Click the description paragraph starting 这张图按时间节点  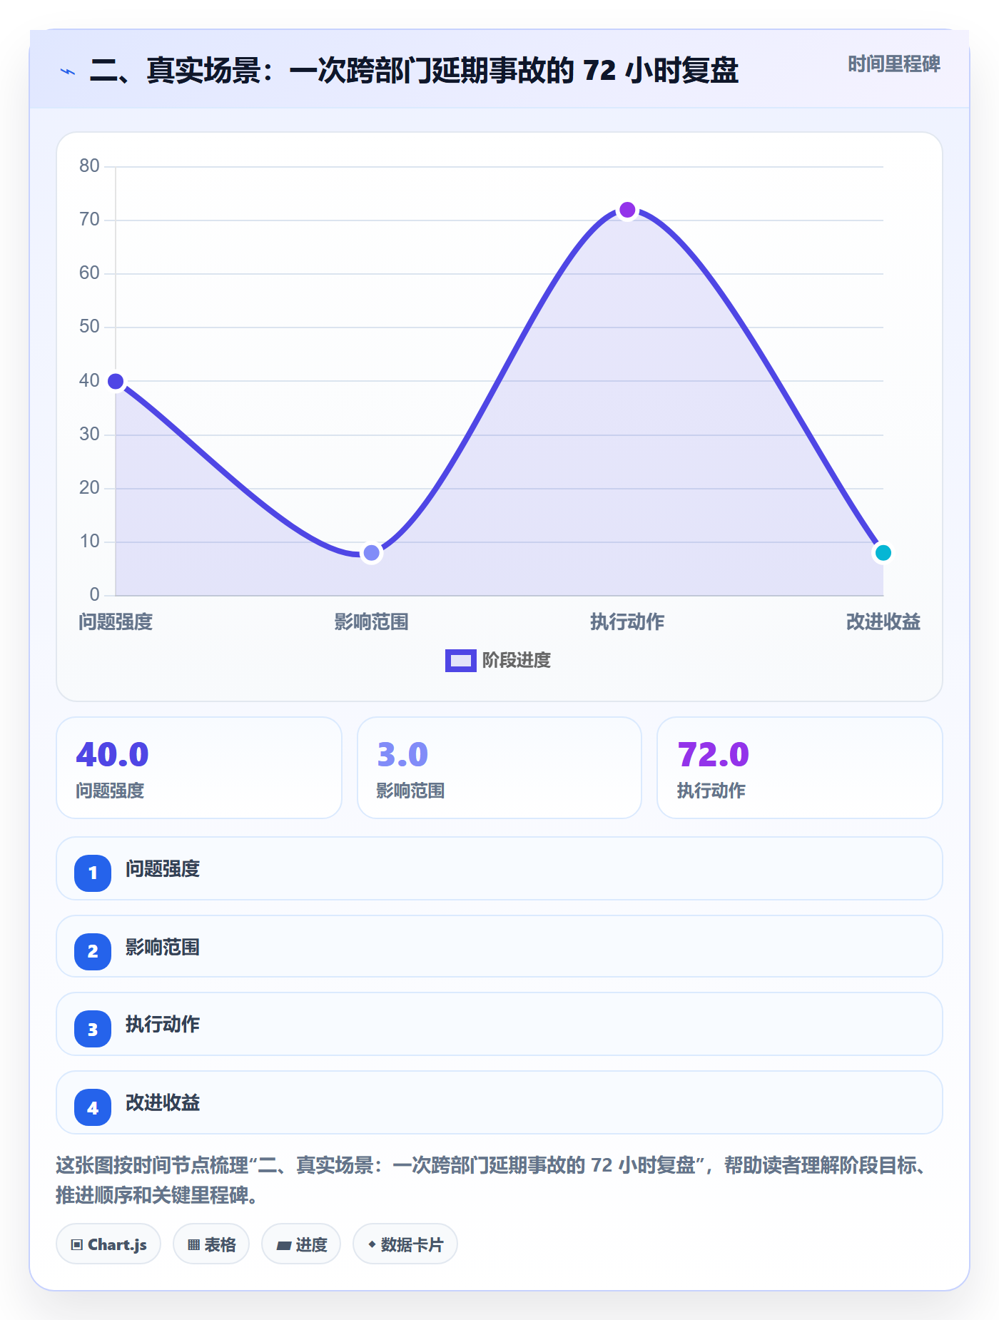pos(492,1180)
